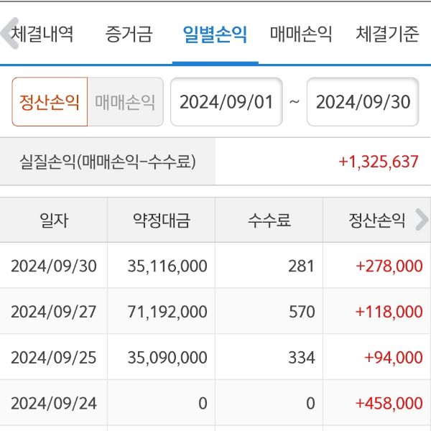Open the end date 2024/09/30 picker
The height and width of the screenshot is (431, 431).
pos(363,102)
